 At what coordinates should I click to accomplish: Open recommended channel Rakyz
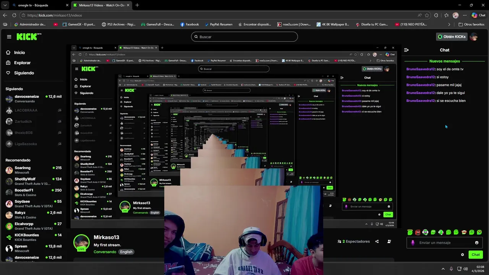pos(34,215)
